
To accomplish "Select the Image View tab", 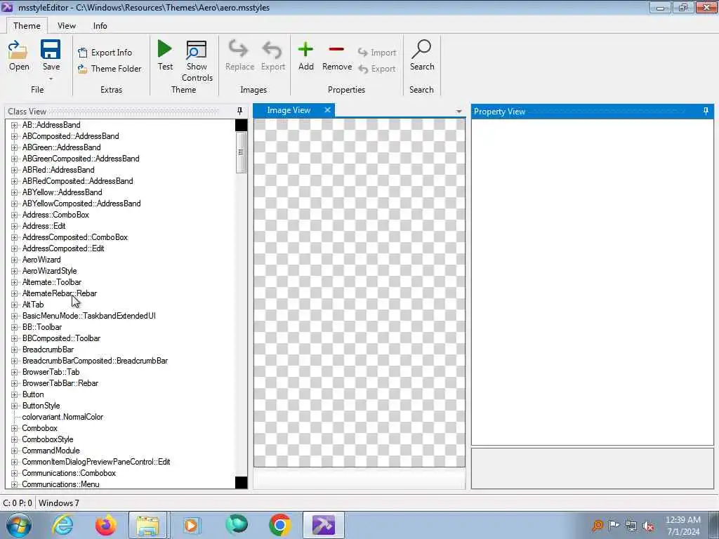I will [x=289, y=110].
